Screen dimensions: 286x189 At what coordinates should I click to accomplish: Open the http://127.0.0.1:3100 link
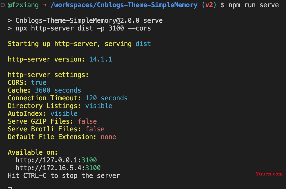click(56, 160)
